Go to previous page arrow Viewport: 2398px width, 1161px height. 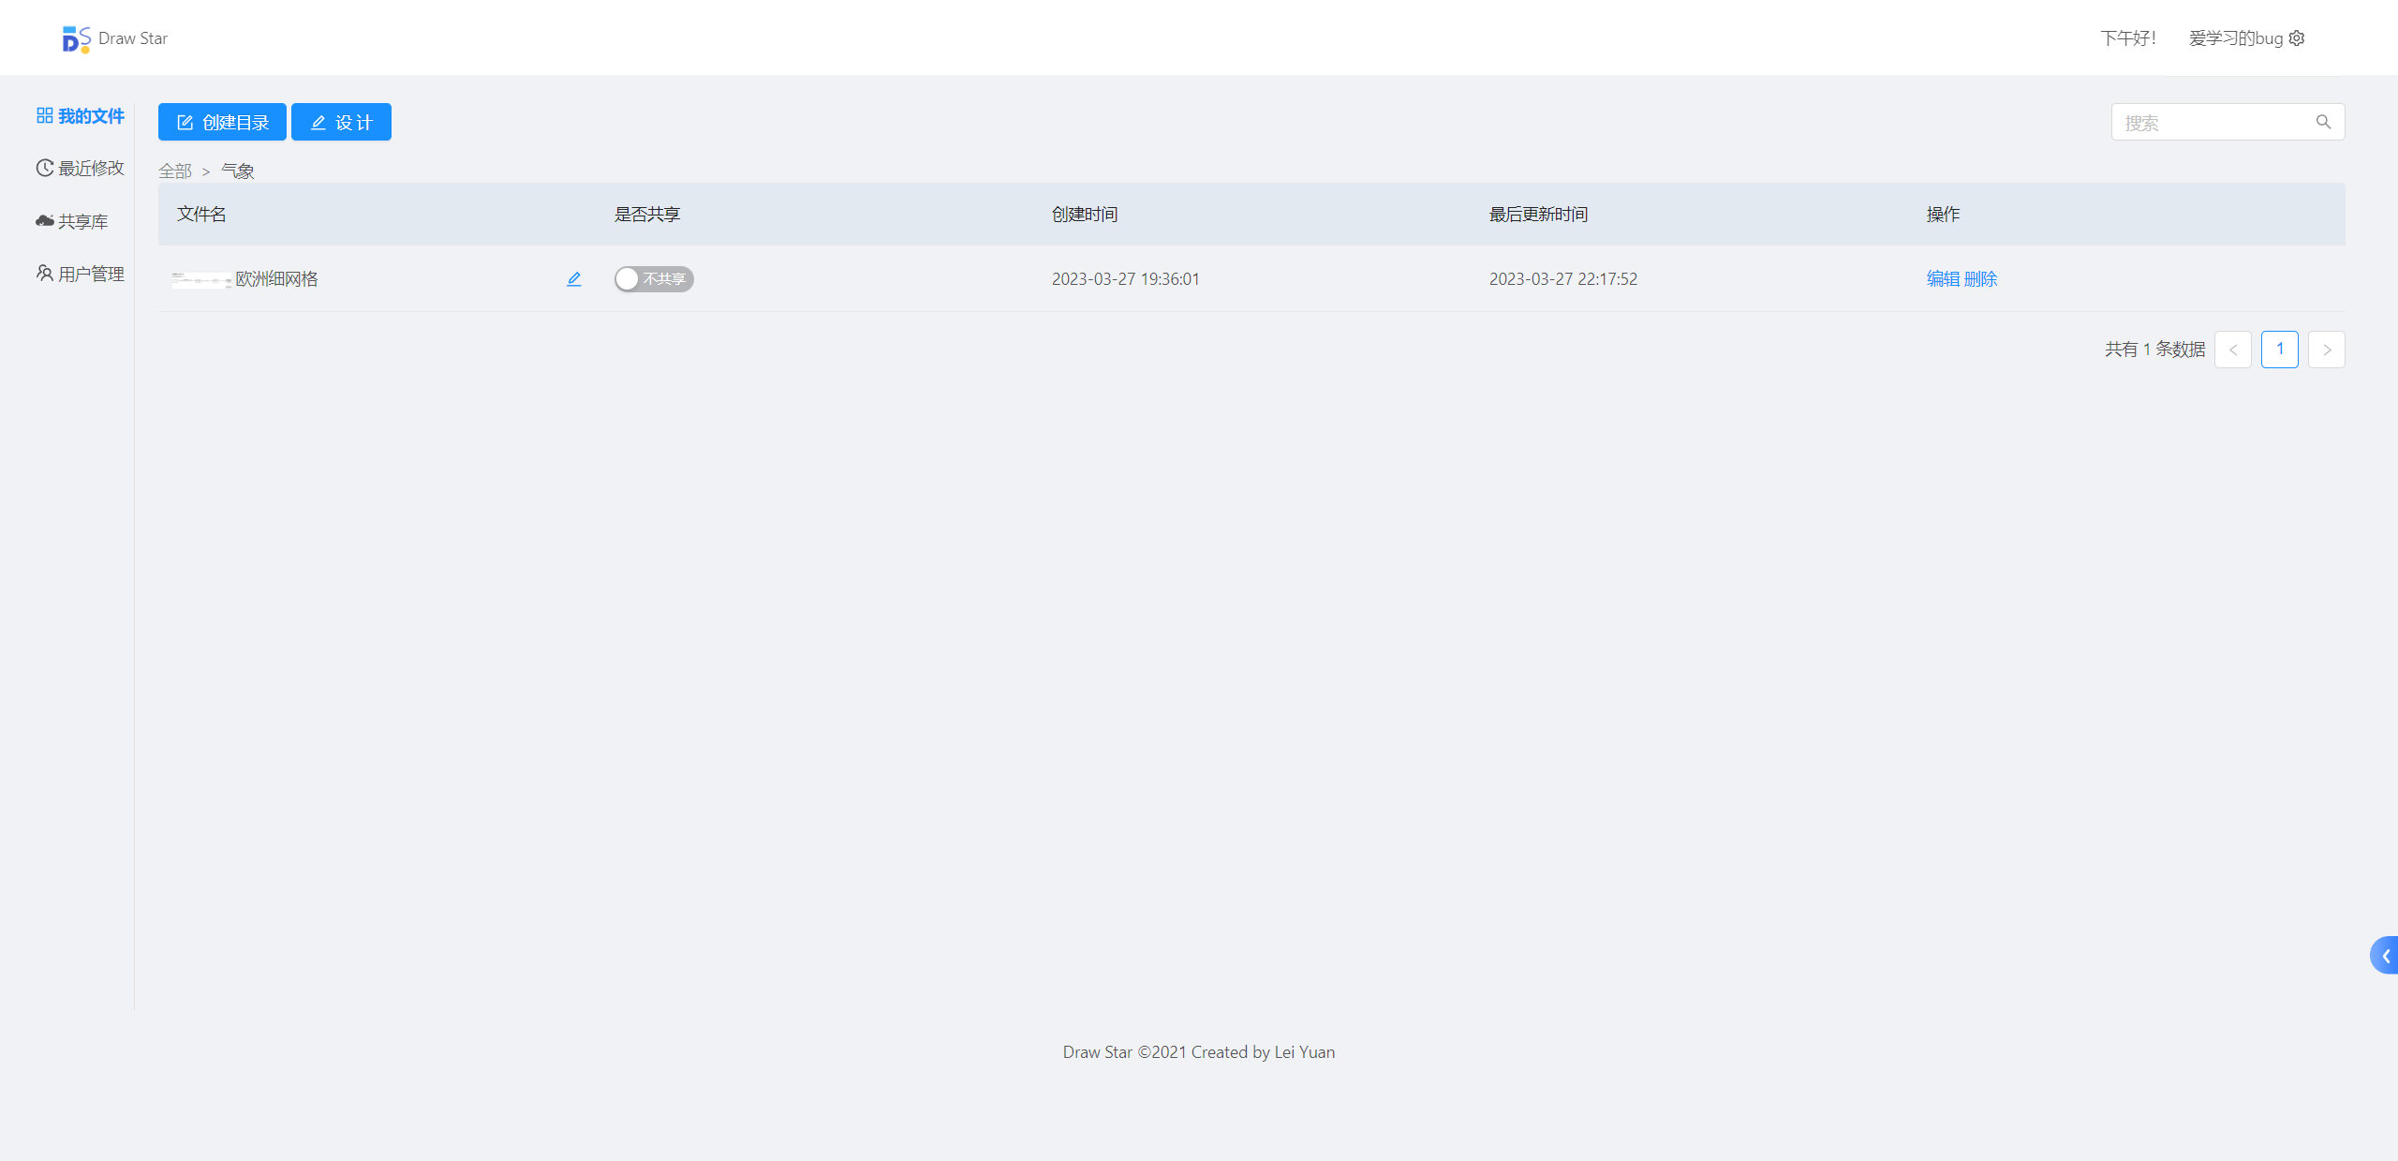[x=2233, y=350]
